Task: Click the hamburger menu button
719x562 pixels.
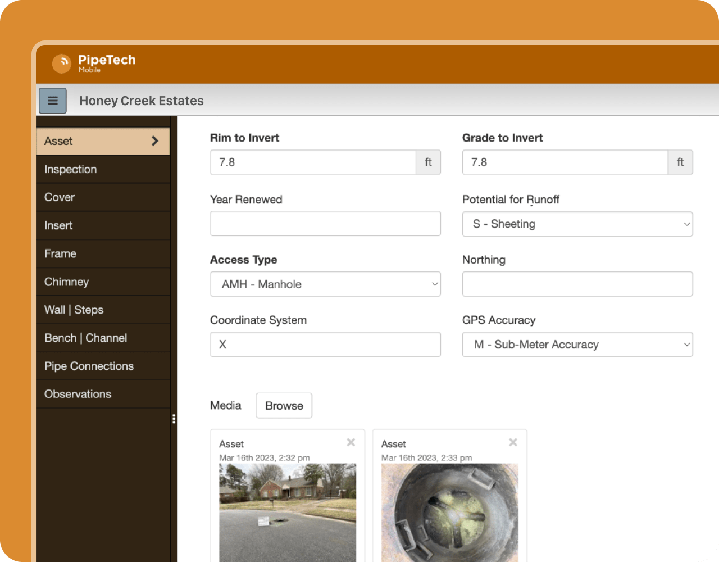Action: pos(53,101)
